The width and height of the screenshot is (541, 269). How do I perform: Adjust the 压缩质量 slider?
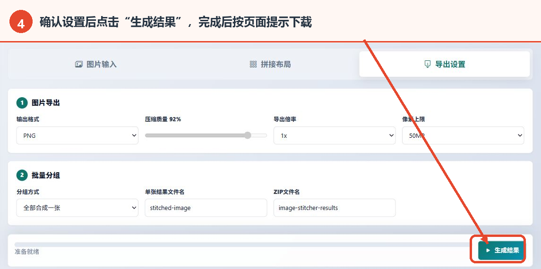coord(206,135)
